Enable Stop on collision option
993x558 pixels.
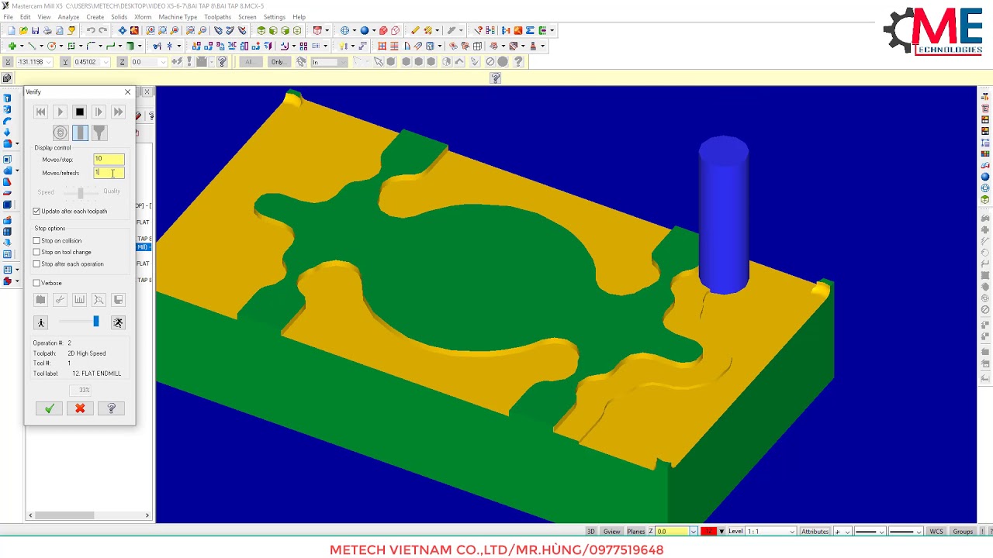[x=36, y=241]
